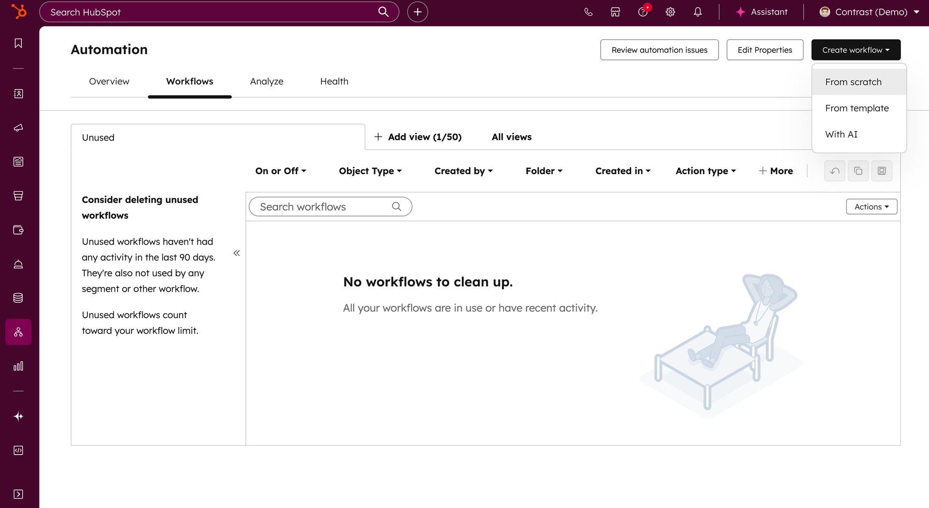Open the Bookmarks sidebar icon
Image resolution: width=929 pixels, height=508 pixels.
(x=18, y=43)
